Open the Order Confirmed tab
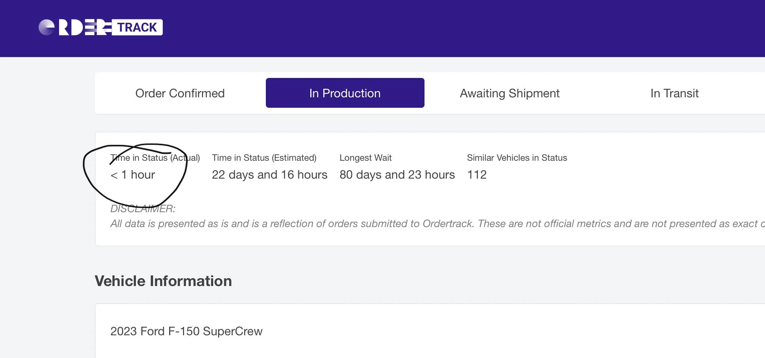The height and width of the screenshot is (358, 765). click(180, 93)
